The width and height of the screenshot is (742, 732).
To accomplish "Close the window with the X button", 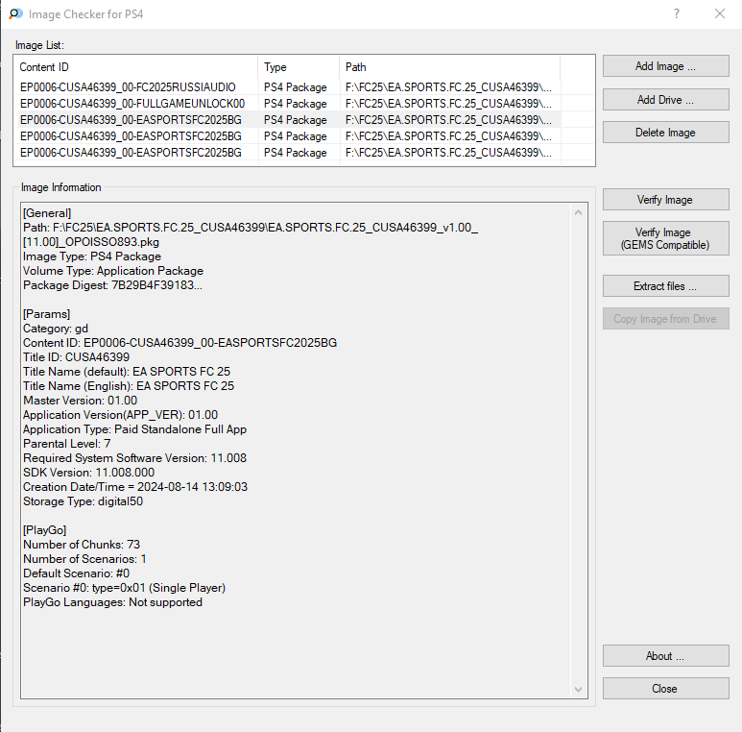I will point(720,13).
